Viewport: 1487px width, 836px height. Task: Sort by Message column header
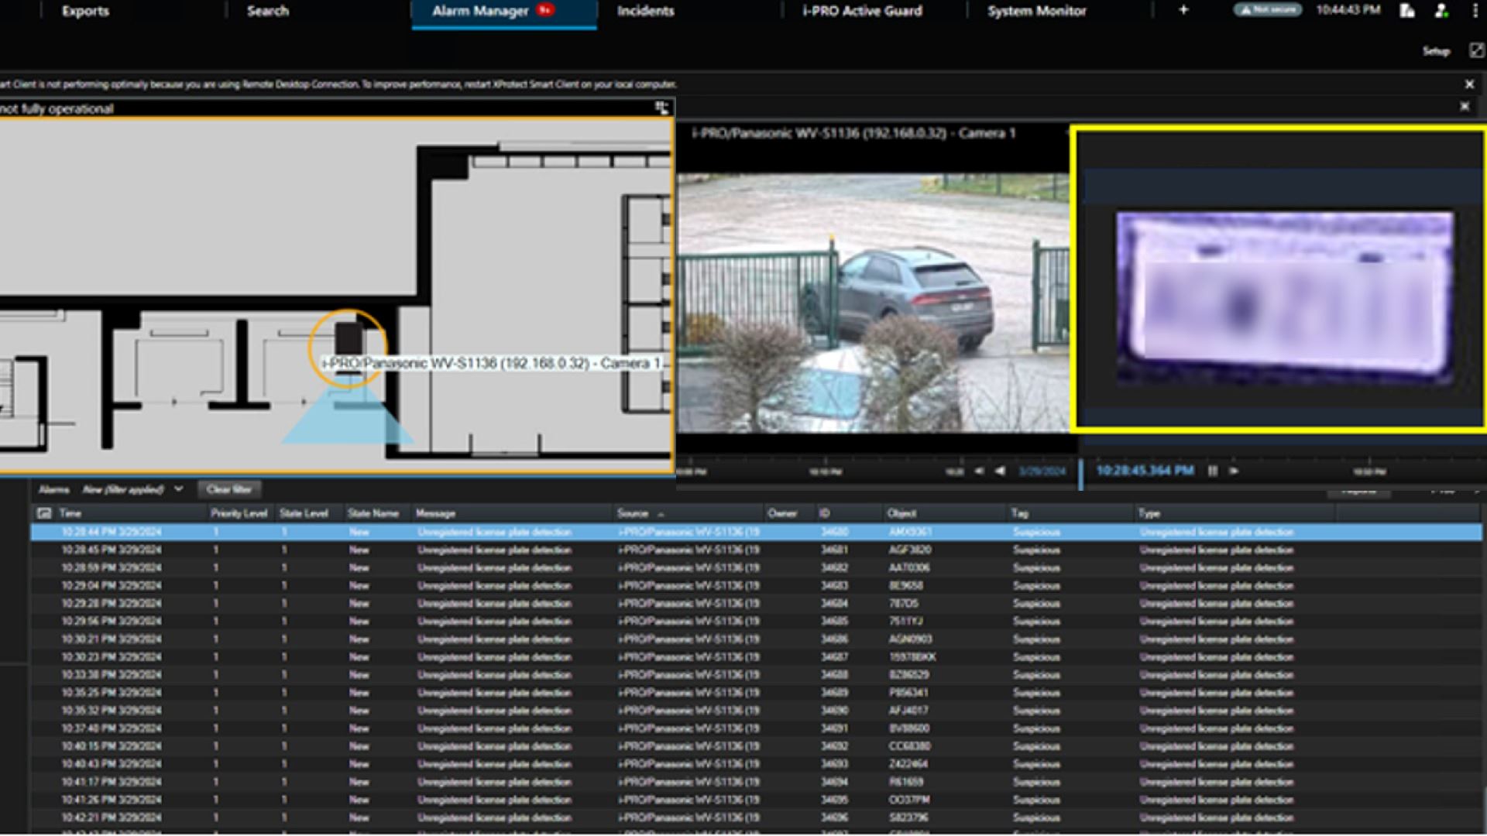click(435, 513)
